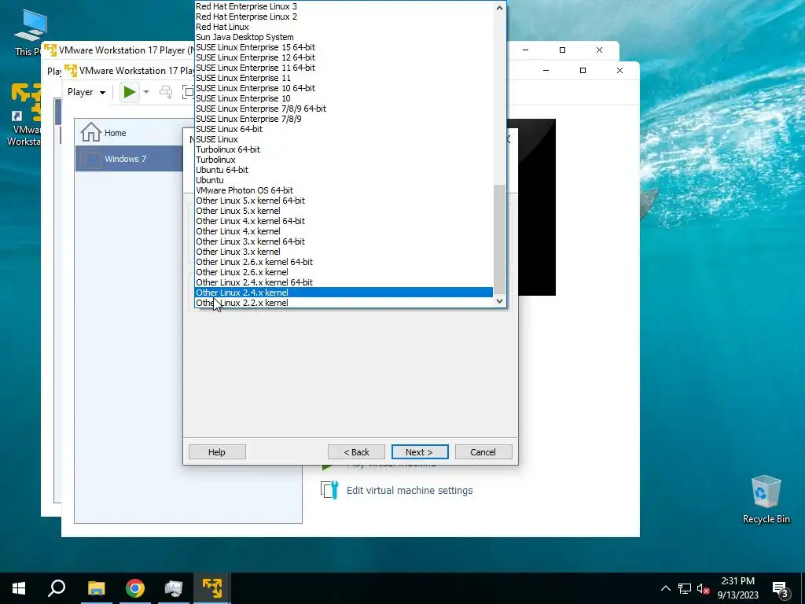Click the green Play virtual machine toolbar icon

[x=130, y=93]
